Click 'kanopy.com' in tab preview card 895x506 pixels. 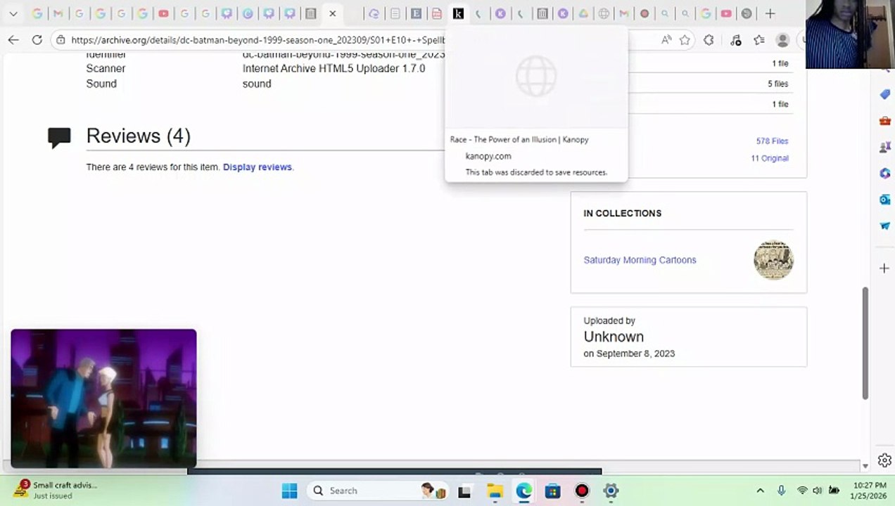click(x=488, y=156)
